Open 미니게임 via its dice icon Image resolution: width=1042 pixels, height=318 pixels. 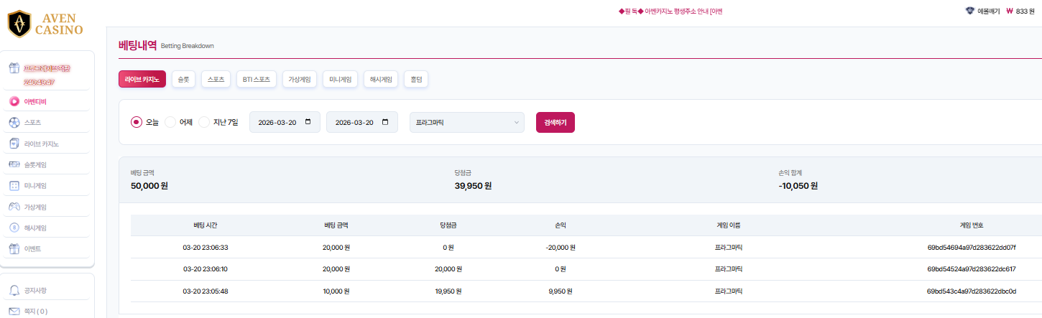tap(14, 186)
